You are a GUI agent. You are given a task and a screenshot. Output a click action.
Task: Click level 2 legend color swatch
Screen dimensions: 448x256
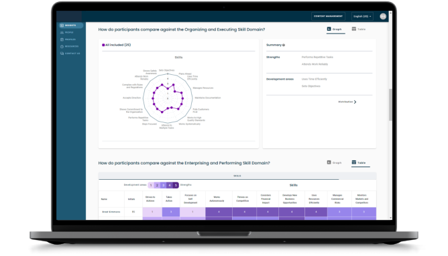[x=157, y=185]
